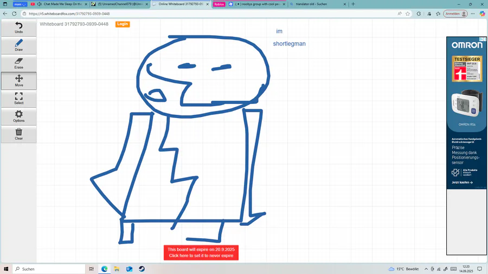Switch to the noobys group tab
Image resolution: width=488 pixels, height=274 pixels.
pos(257,4)
